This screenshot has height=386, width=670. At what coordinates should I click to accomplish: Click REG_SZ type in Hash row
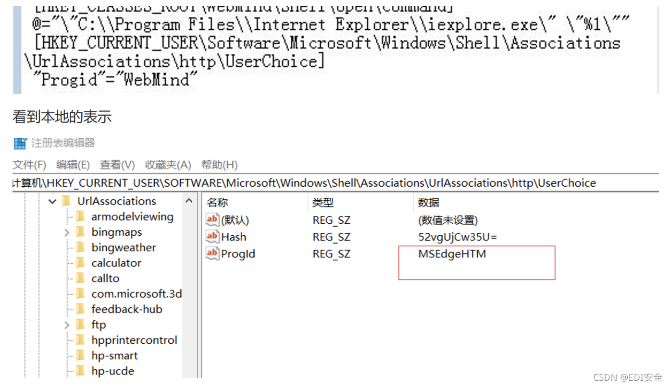[332, 237]
